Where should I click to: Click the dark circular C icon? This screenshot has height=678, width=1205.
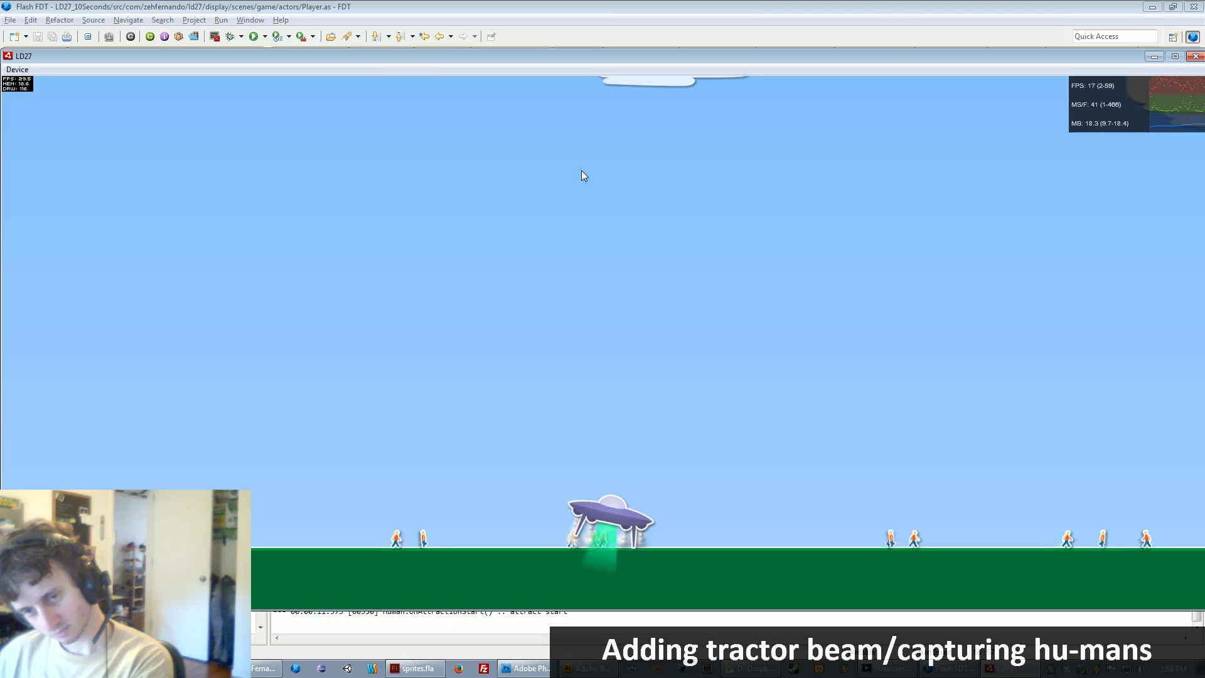pyautogui.click(x=131, y=36)
